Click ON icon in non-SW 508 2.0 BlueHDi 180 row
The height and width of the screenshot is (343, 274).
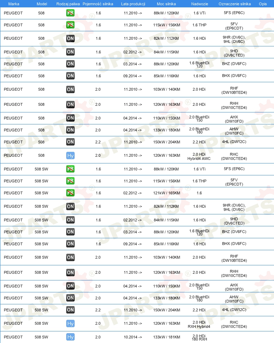[x=70, y=130]
